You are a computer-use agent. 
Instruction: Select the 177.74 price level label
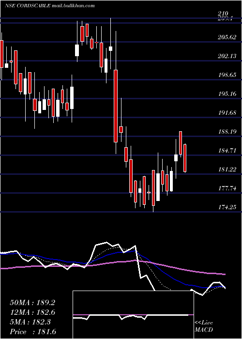[x=227, y=188]
